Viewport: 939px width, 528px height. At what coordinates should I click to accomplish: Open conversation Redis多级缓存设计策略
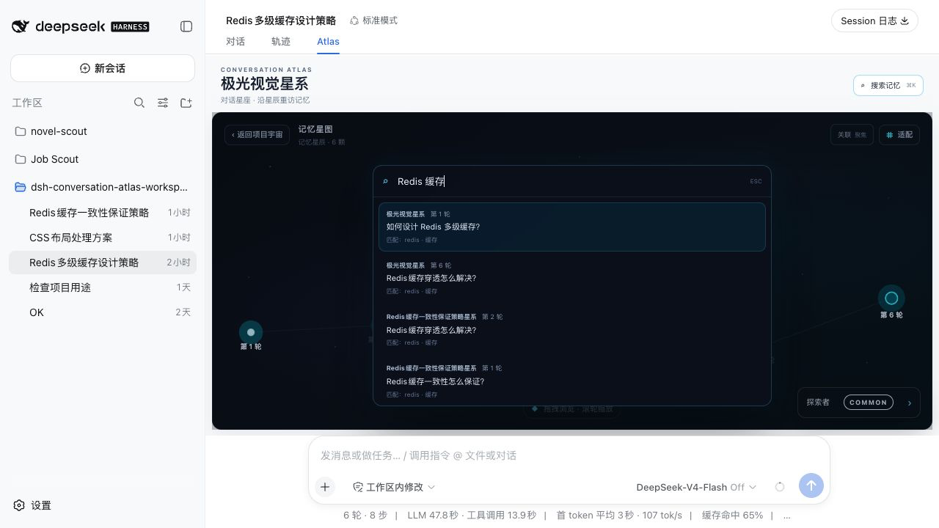click(103, 263)
